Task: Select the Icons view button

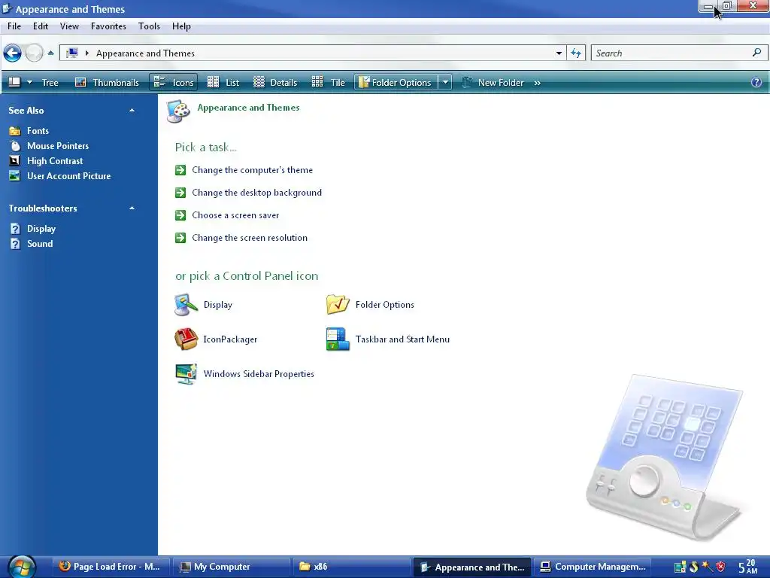Action: pos(174,83)
